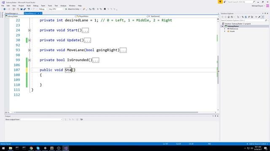Image resolution: width=270 pixels, height=151 pixels.
Task: Switch to the GameManager.cs tab
Action: 11,13
